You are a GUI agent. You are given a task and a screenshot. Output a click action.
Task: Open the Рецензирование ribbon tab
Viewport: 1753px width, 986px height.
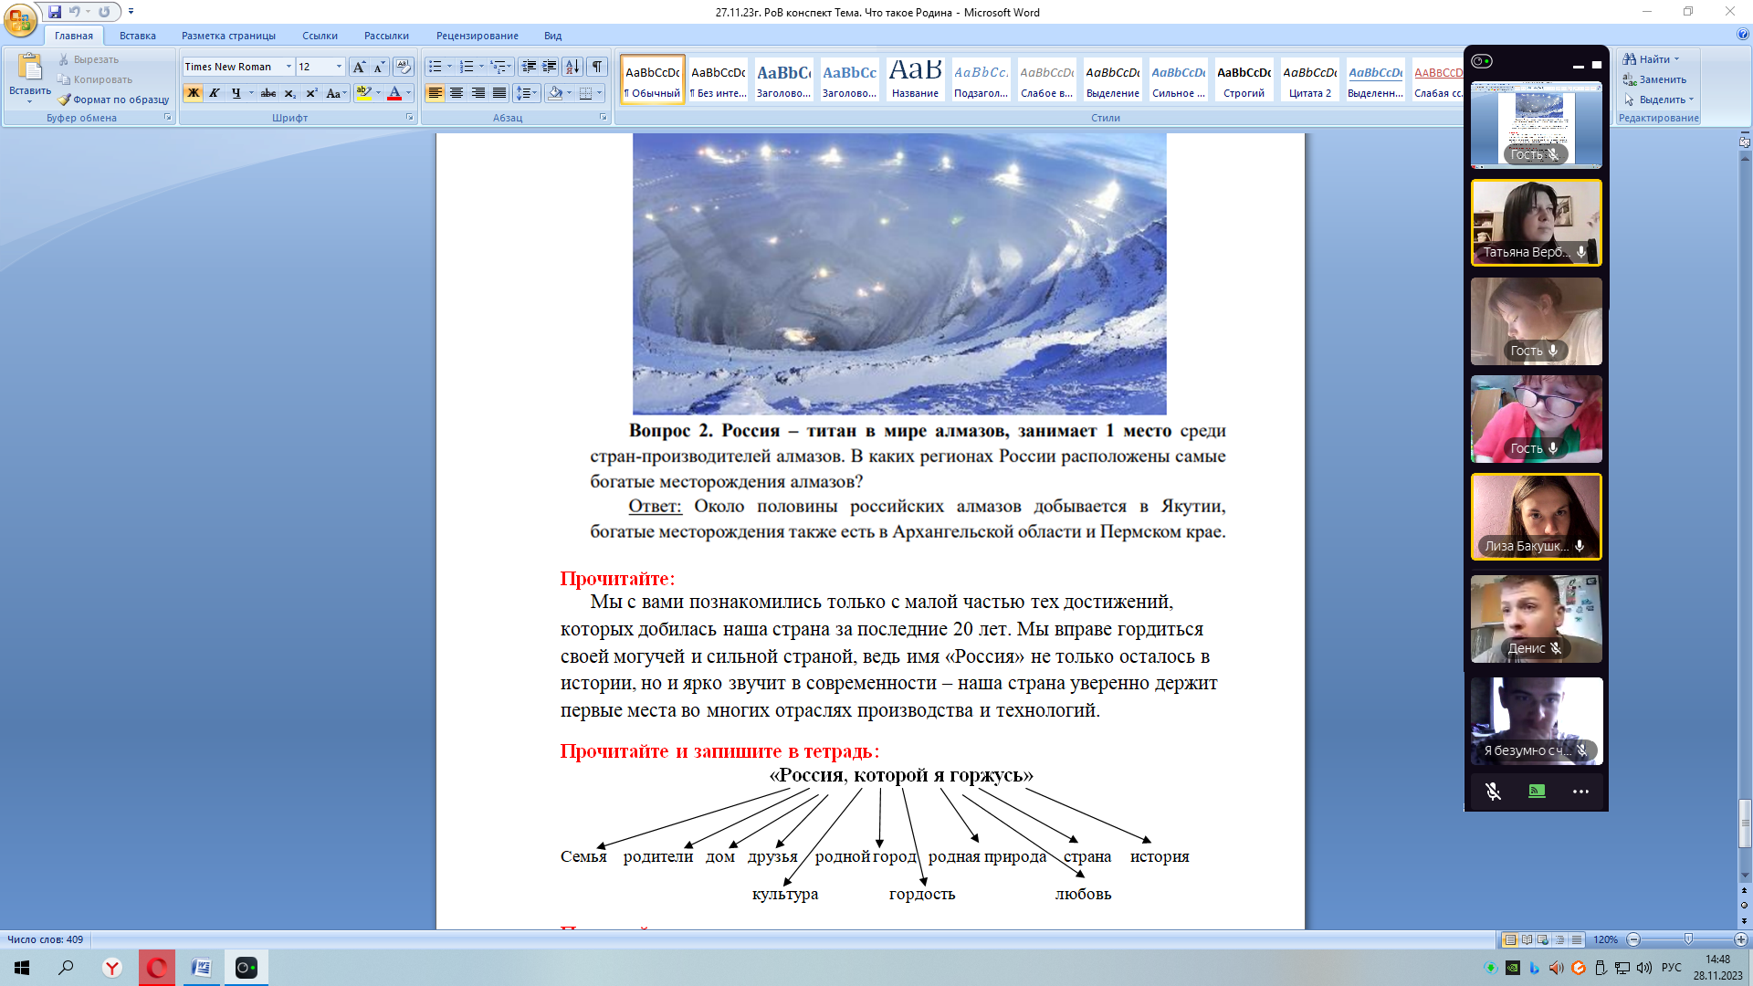(x=477, y=36)
